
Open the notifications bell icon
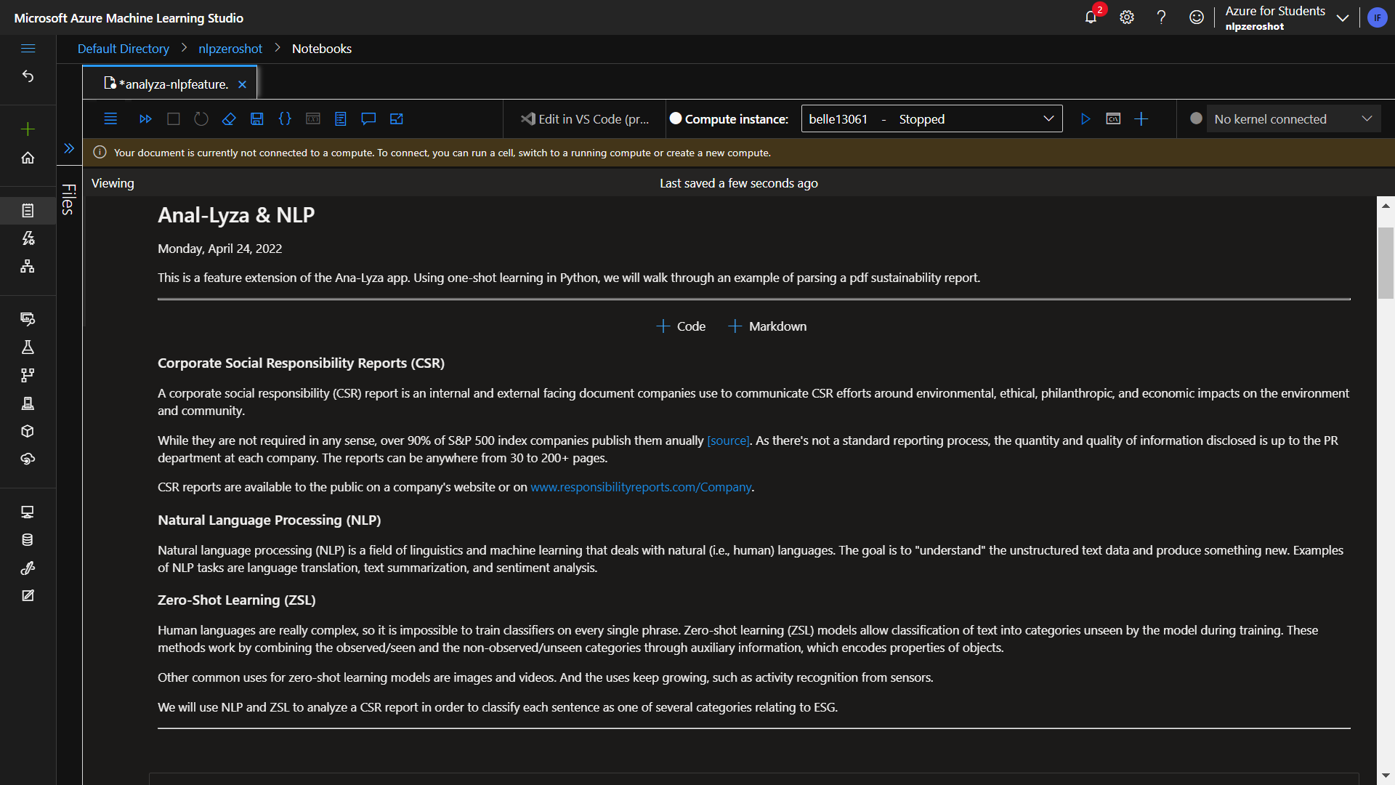(x=1091, y=17)
